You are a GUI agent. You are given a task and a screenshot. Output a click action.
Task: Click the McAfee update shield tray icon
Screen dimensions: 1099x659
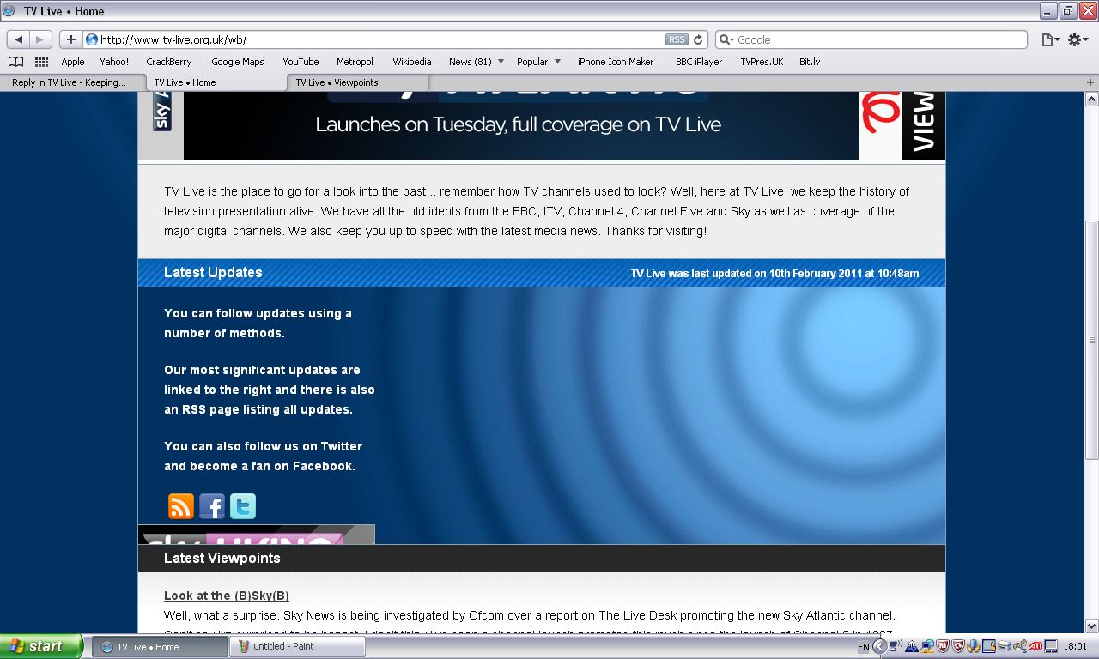pos(958,647)
